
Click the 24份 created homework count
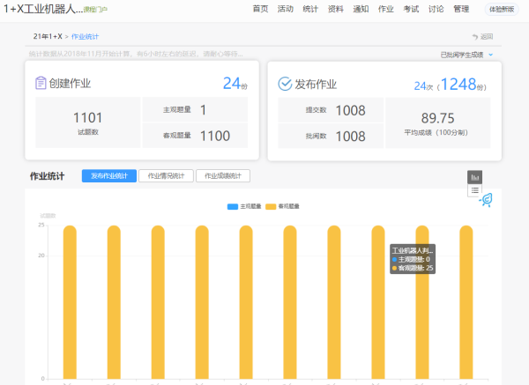pos(235,84)
